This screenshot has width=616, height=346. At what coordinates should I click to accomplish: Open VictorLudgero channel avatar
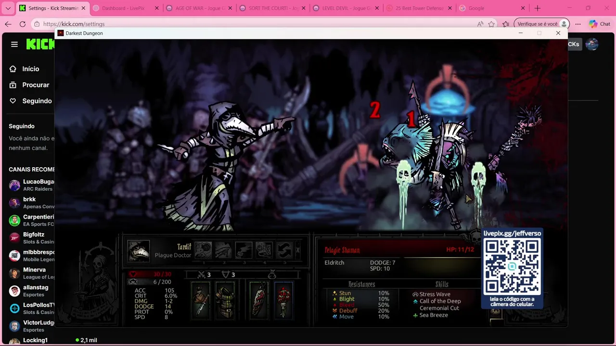[x=14, y=326]
